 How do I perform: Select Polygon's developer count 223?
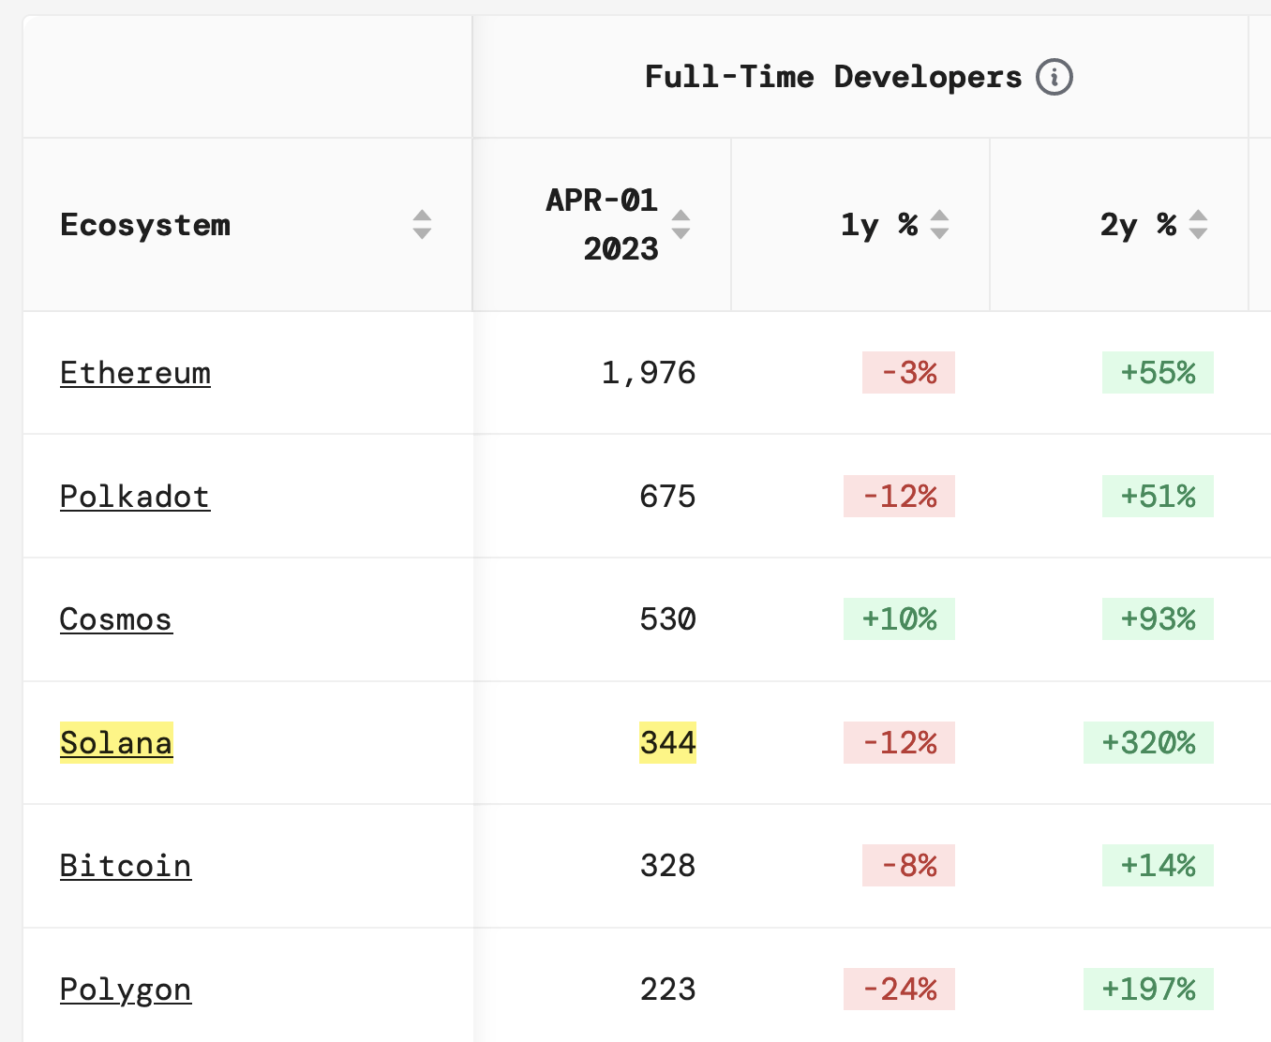click(x=667, y=990)
